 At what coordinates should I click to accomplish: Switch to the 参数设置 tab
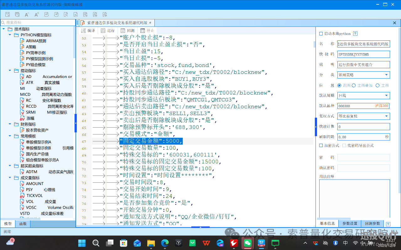[x=349, y=224]
